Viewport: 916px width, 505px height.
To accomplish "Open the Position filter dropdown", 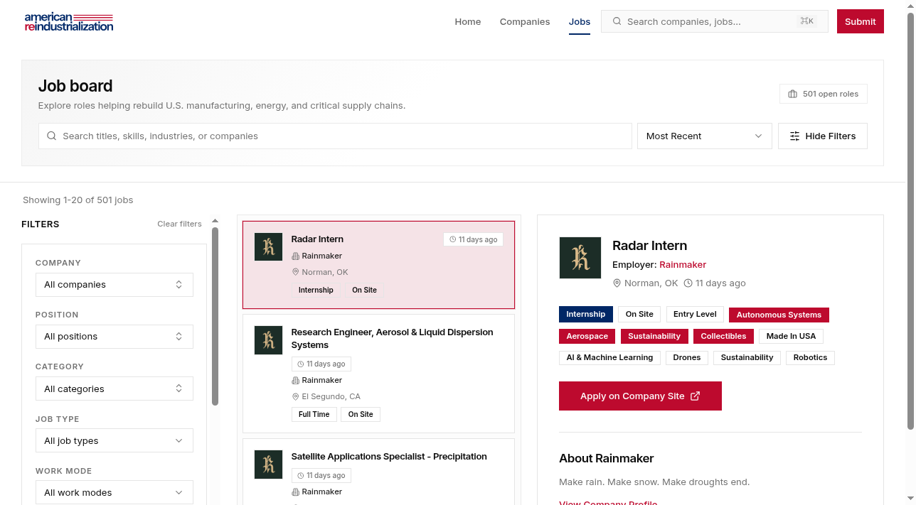I will pos(114,337).
